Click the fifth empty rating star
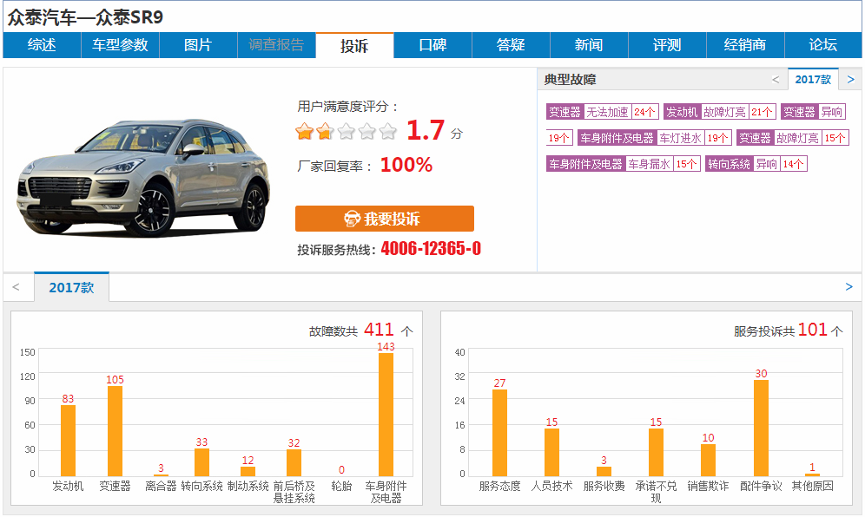 click(387, 132)
